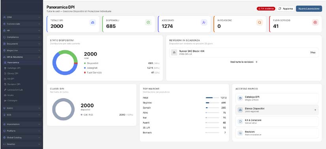Screen dimensions: 326x149
Task: Click the grey Cat. N.D. legend dot
Action: click(81, 114)
